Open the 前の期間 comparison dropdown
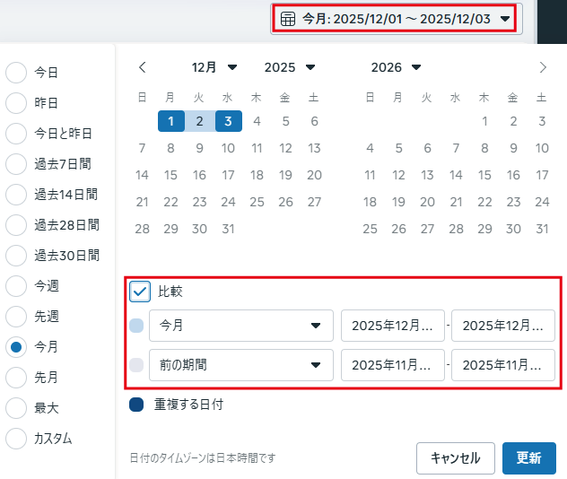Viewport: 567px width, 479px height. pos(241,365)
